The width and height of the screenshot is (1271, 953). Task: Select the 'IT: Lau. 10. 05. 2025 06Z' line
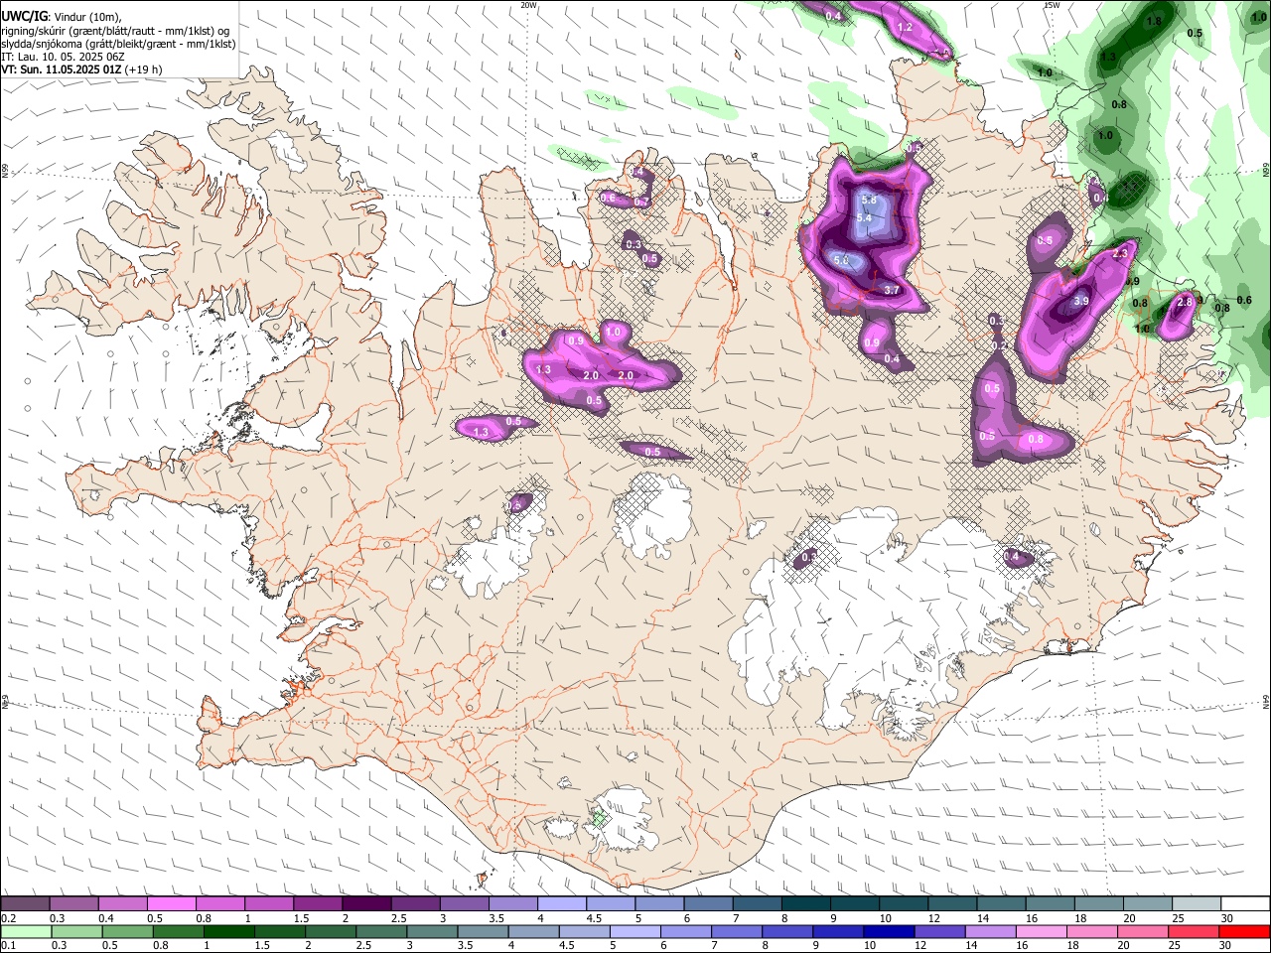[x=65, y=57]
